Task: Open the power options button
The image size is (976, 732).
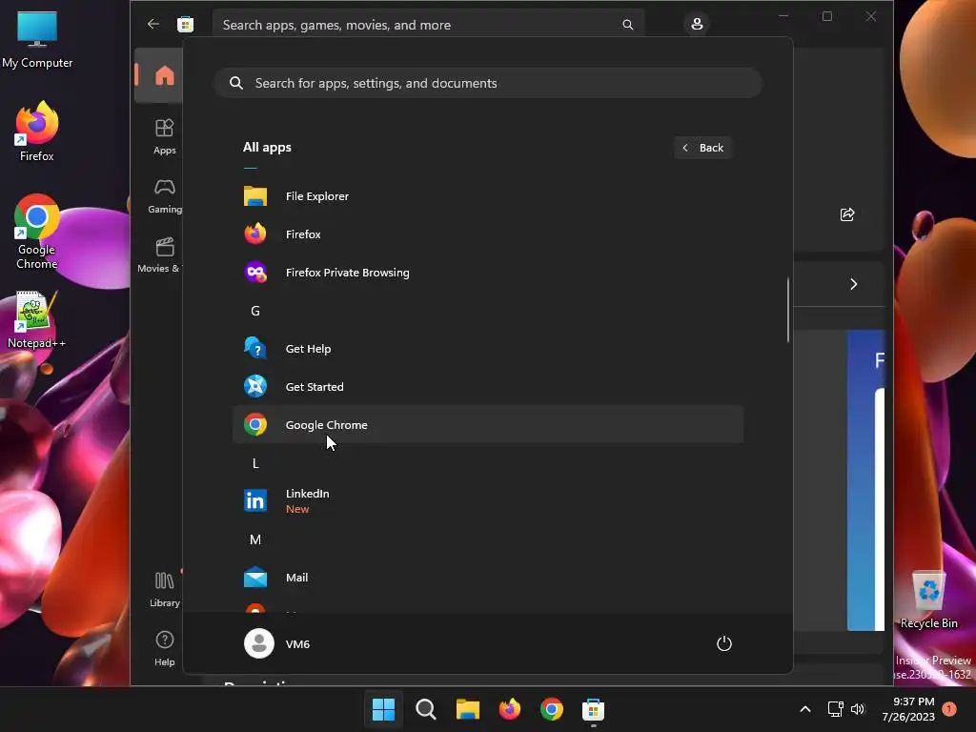Action: (724, 643)
